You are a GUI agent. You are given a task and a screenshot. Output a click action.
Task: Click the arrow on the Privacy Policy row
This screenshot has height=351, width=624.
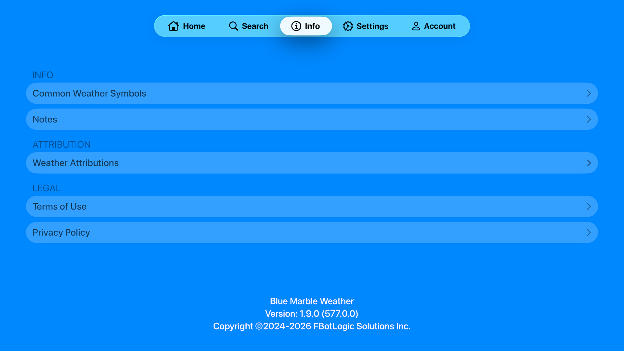[589, 232]
